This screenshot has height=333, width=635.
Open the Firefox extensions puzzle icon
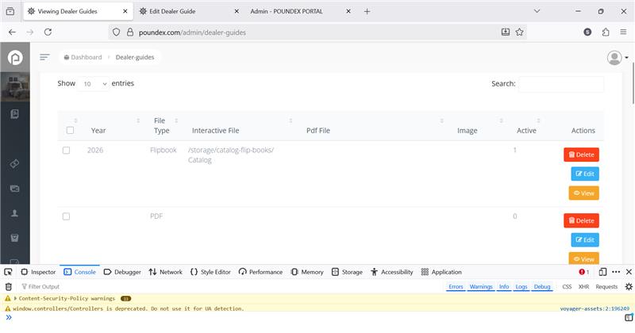tap(605, 32)
